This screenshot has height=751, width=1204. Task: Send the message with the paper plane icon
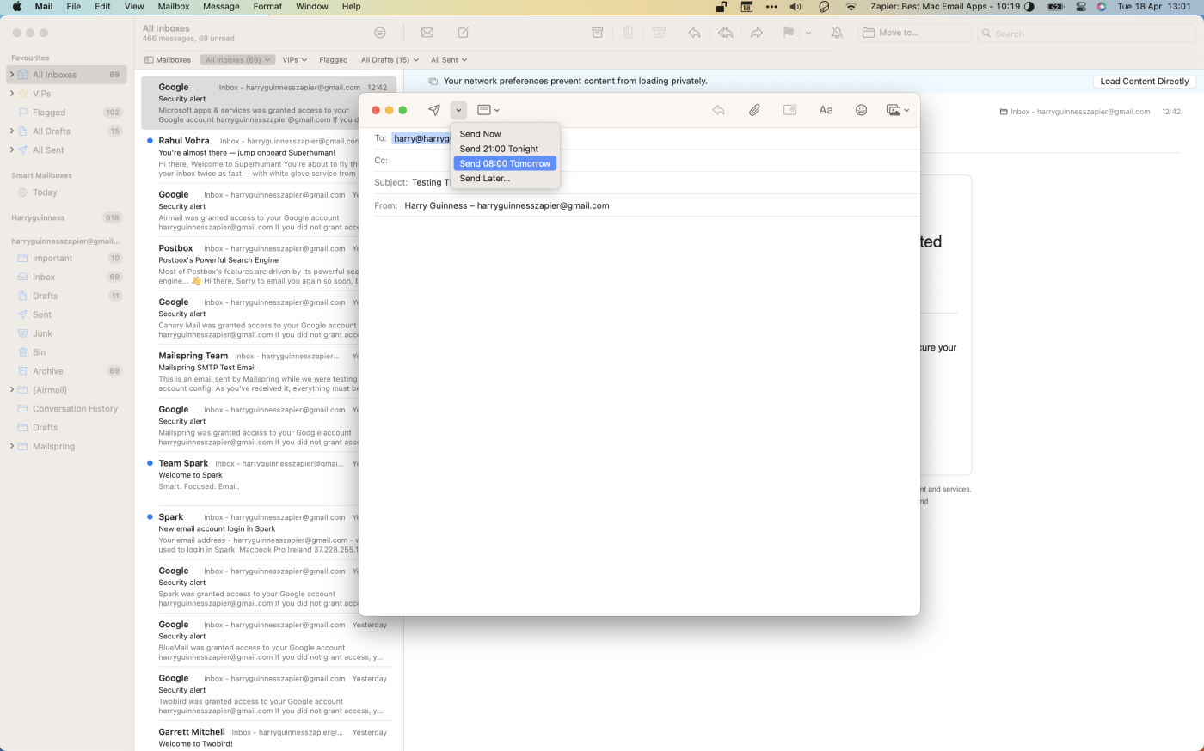pyautogui.click(x=434, y=109)
